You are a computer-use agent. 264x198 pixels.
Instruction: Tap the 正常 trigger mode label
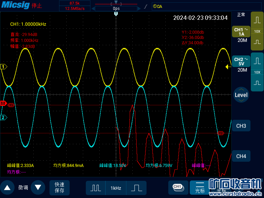241,15
